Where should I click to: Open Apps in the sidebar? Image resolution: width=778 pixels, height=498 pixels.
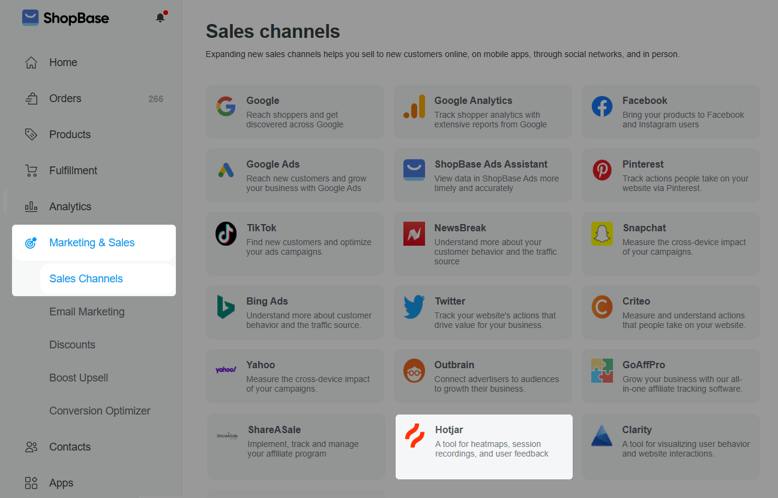coord(61,483)
